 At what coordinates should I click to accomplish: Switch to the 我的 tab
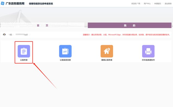tap(130, 25)
